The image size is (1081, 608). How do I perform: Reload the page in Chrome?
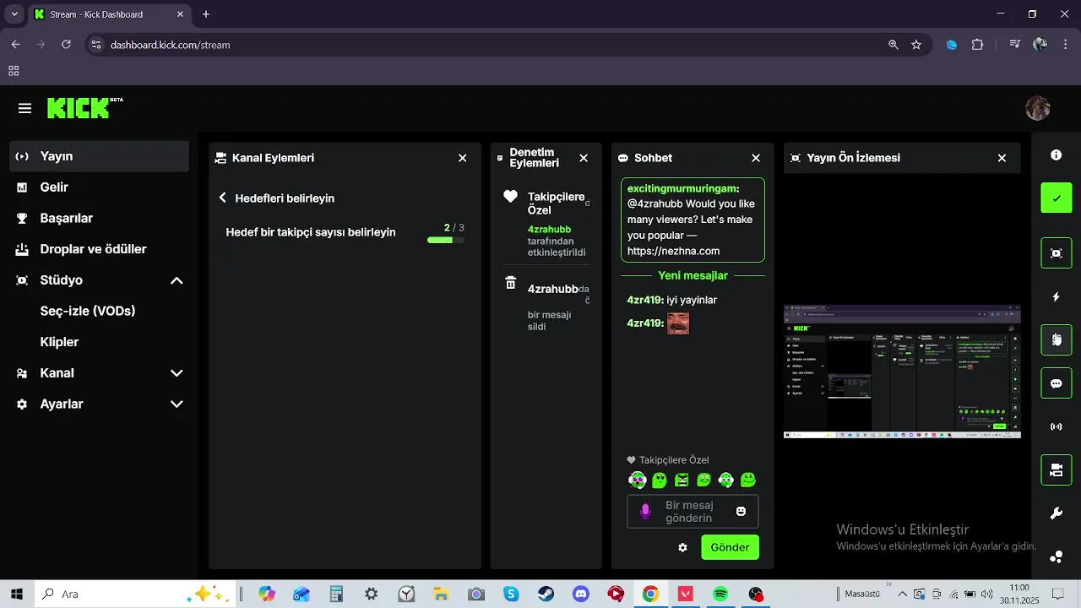(66, 45)
